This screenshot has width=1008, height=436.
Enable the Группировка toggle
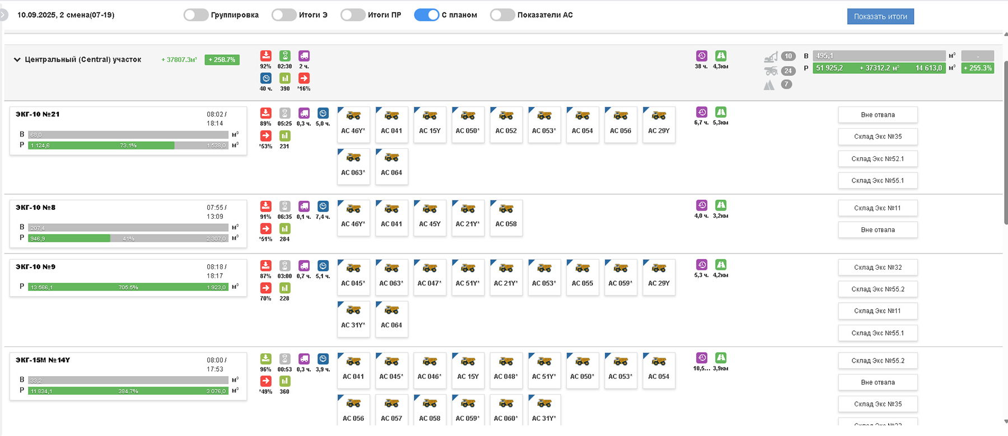(196, 15)
